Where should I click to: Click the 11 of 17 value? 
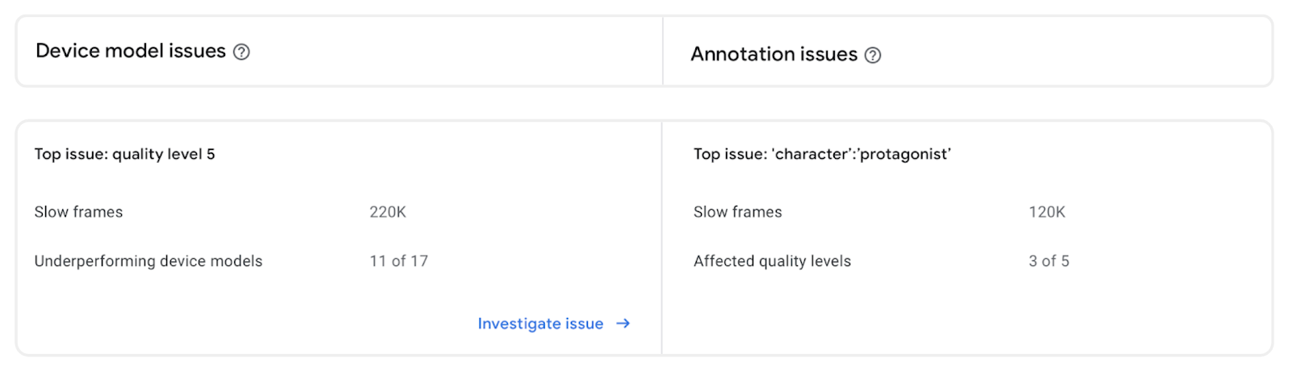click(x=399, y=261)
